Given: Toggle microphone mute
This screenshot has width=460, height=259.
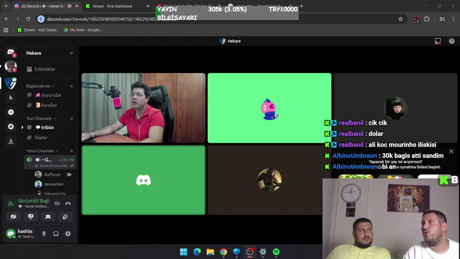Looking at the screenshot, I should [x=44, y=234].
